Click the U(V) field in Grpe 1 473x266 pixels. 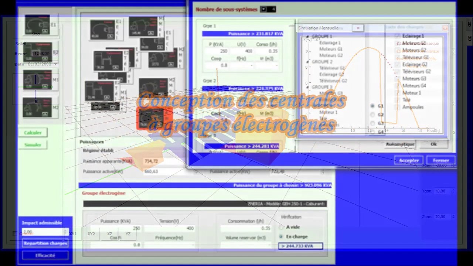[x=241, y=51]
